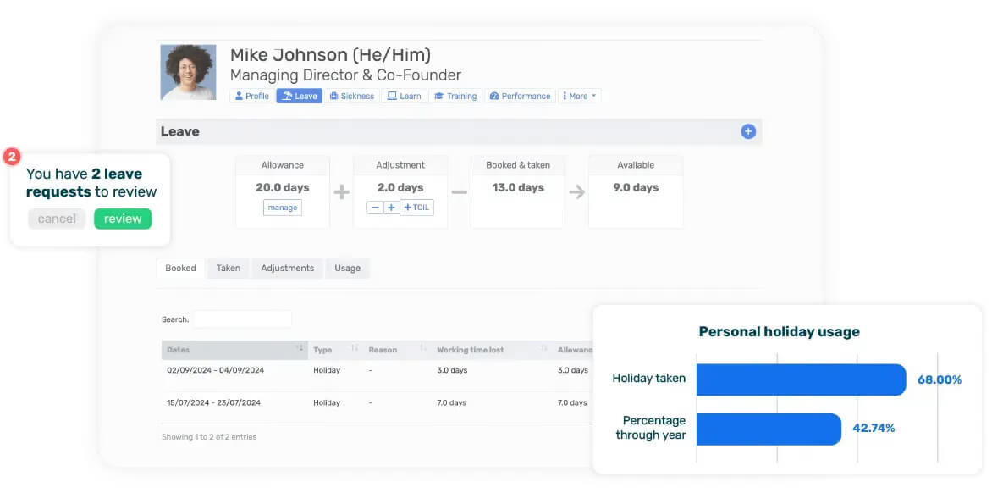Sort by Working time lost column
Image resolution: width=992 pixels, height=493 pixels.
(x=492, y=350)
